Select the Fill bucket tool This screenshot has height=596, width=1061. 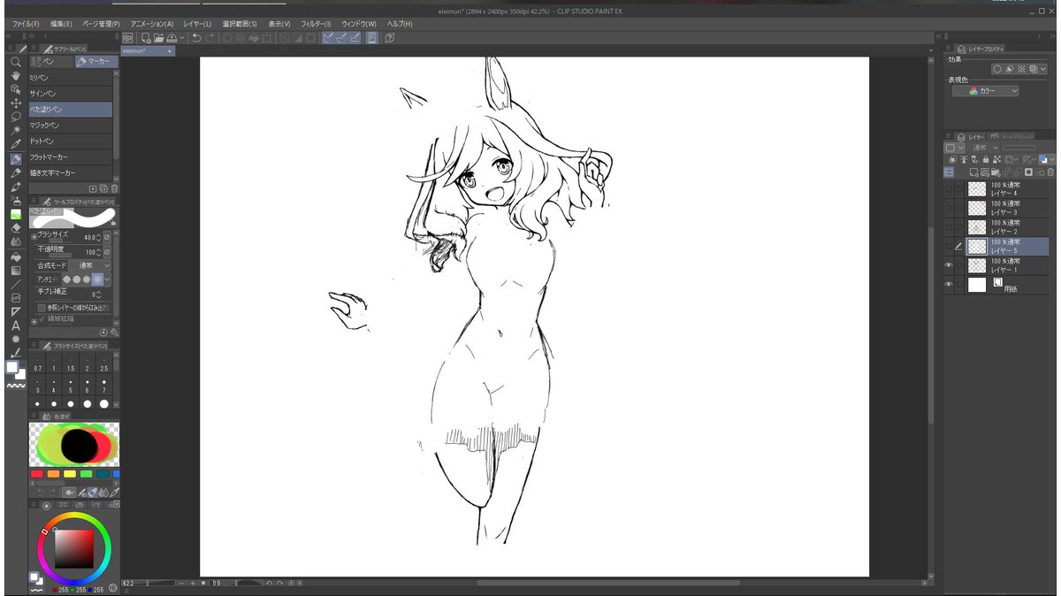(x=16, y=256)
